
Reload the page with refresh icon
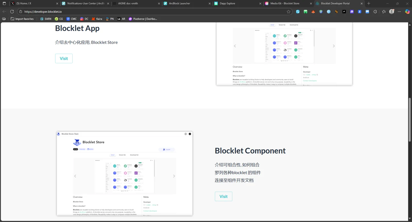[12, 12]
